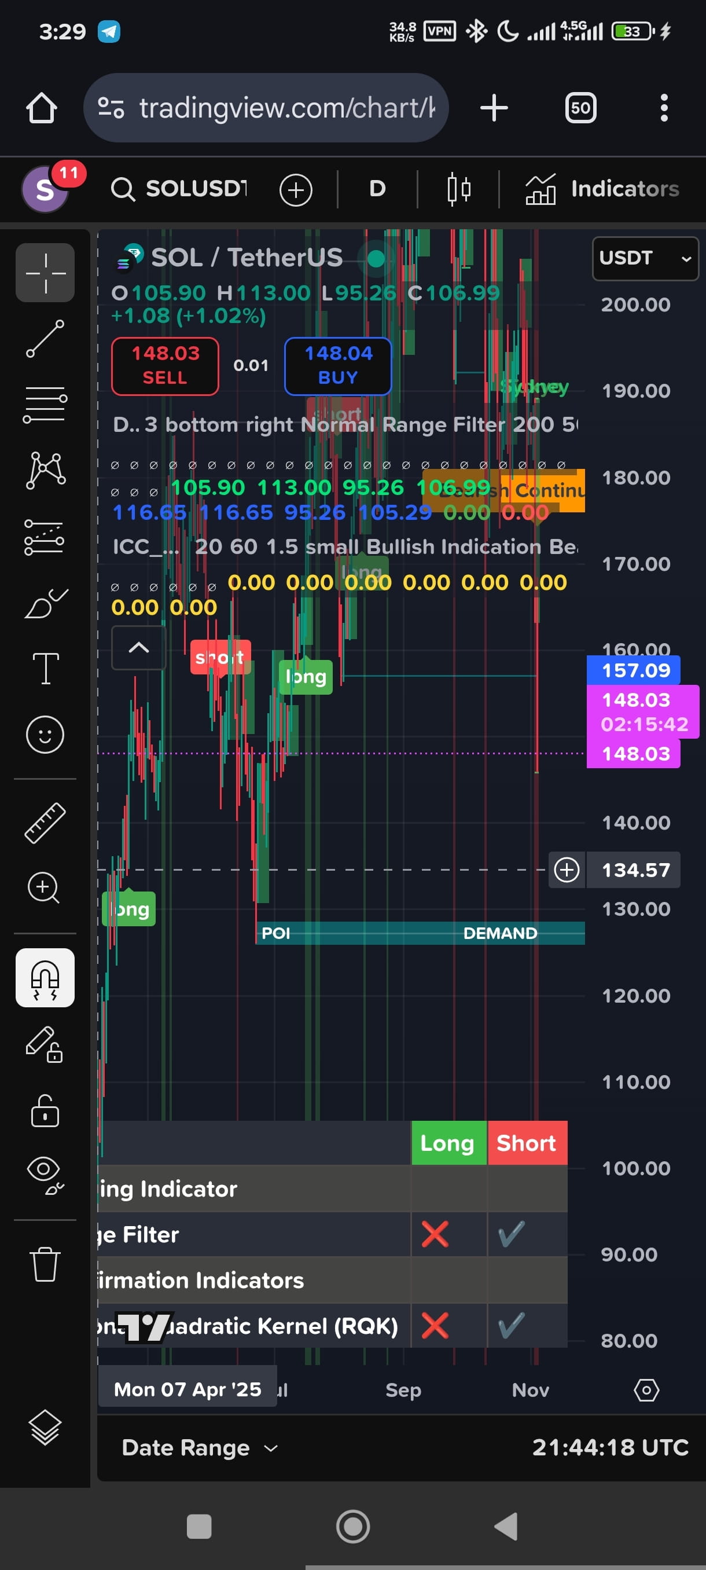This screenshot has width=706, height=1570.
Task: Click the check mark in Range Filter row
Action: coord(512,1234)
